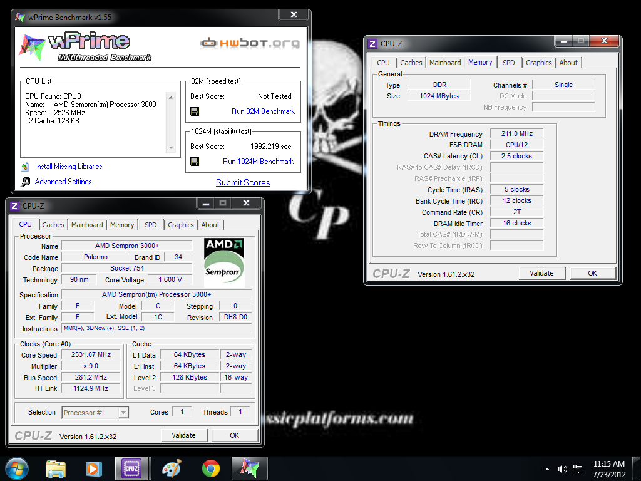Click Run 32M Benchmark link
The width and height of the screenshot is (641, 481).
[263, 111]
